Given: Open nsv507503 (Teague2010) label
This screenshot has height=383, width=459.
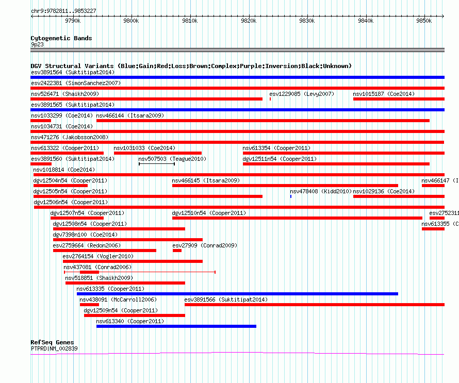Looking at the screenshot, I should pos(172,159).
